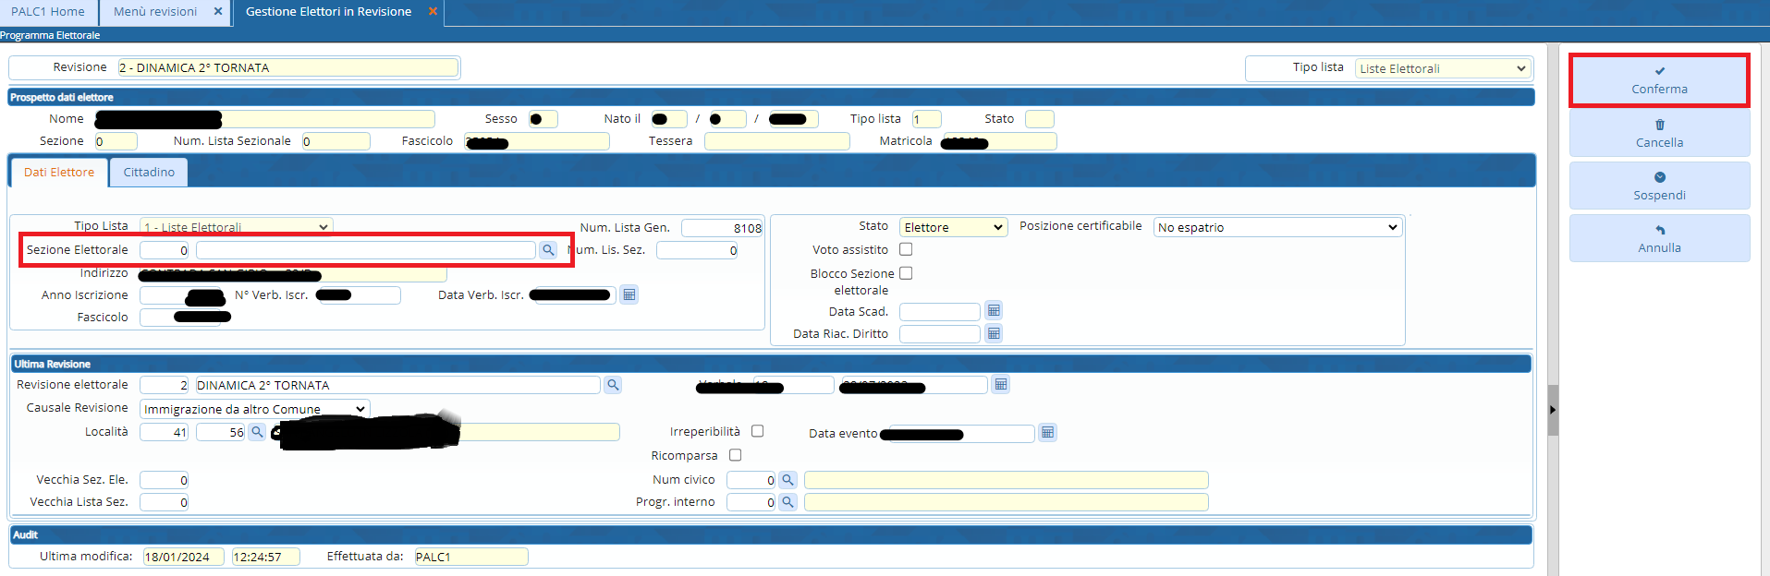Check the Irreperibilità checkbox
Viewport: 1770px width, 576px height.
click(x=758, y=431)
